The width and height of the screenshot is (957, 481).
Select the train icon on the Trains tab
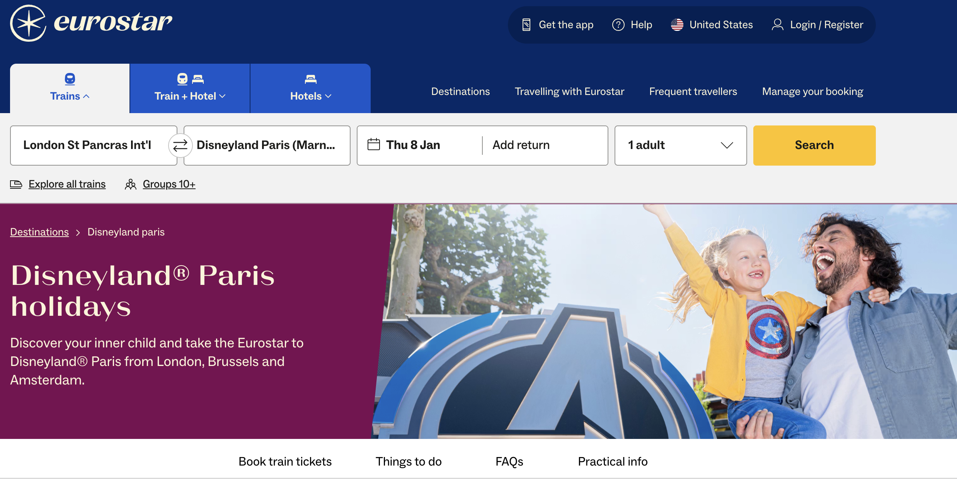70,78
